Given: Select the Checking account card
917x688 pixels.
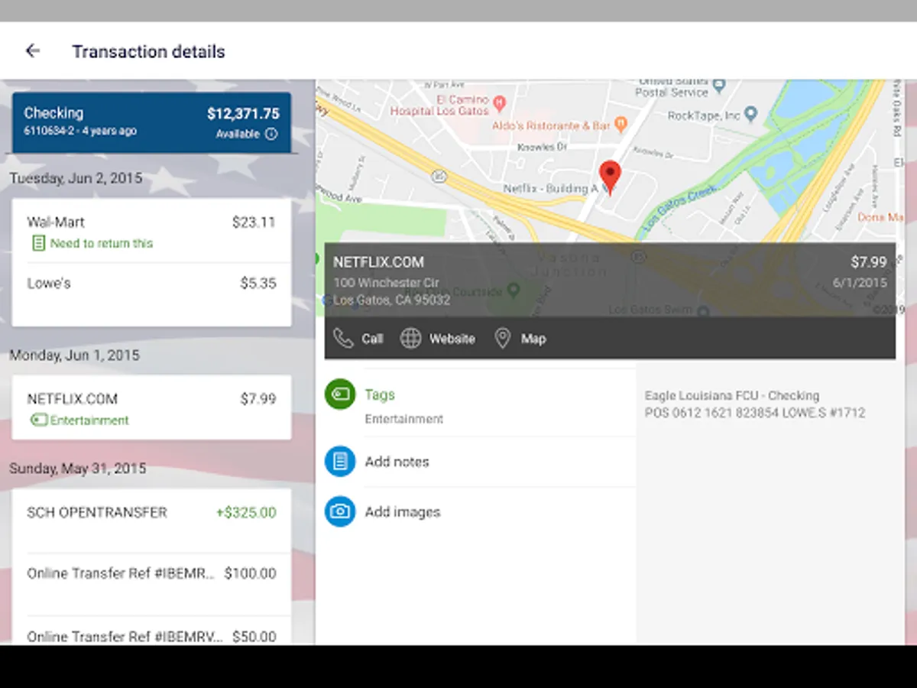Looking at the screenshot, I should tap(151, 122).
